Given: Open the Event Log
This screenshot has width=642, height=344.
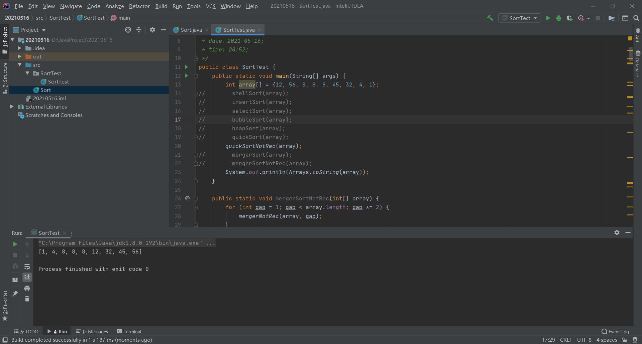Looking at the screenshot, I should 615,331.
